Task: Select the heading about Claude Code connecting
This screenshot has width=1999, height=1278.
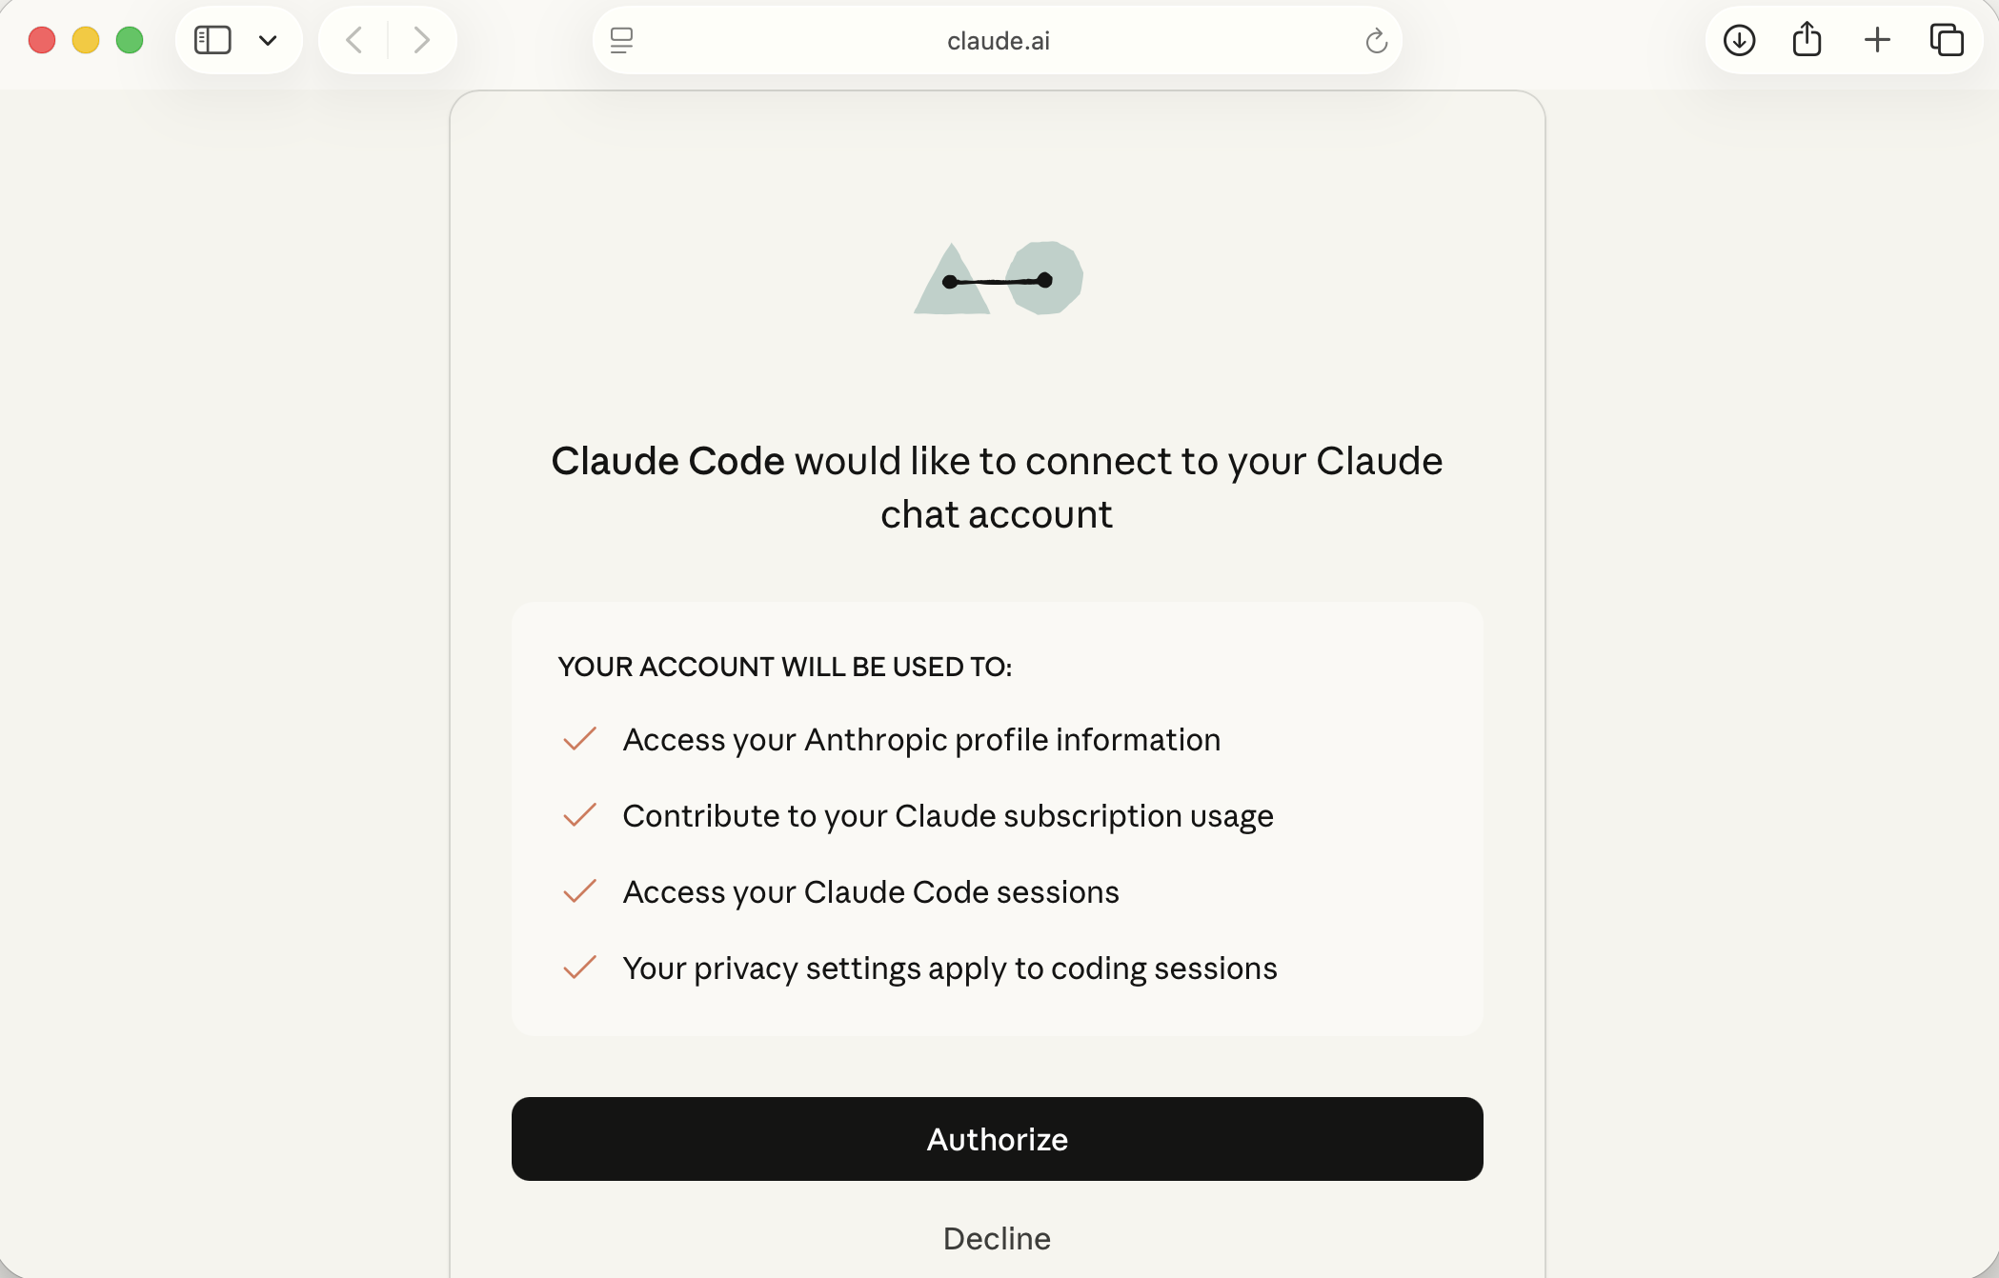Action: pyautogui.click(x=997, y=487)
